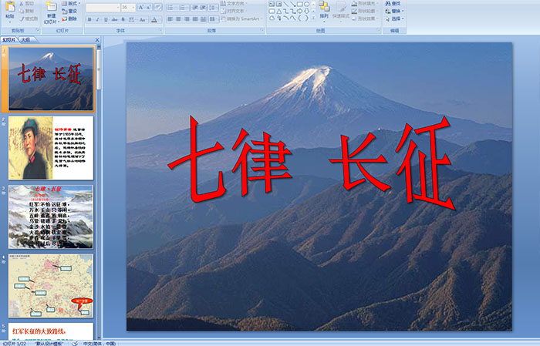
Task: Click 删除 to delete the slide
Action: coord(69,18)
